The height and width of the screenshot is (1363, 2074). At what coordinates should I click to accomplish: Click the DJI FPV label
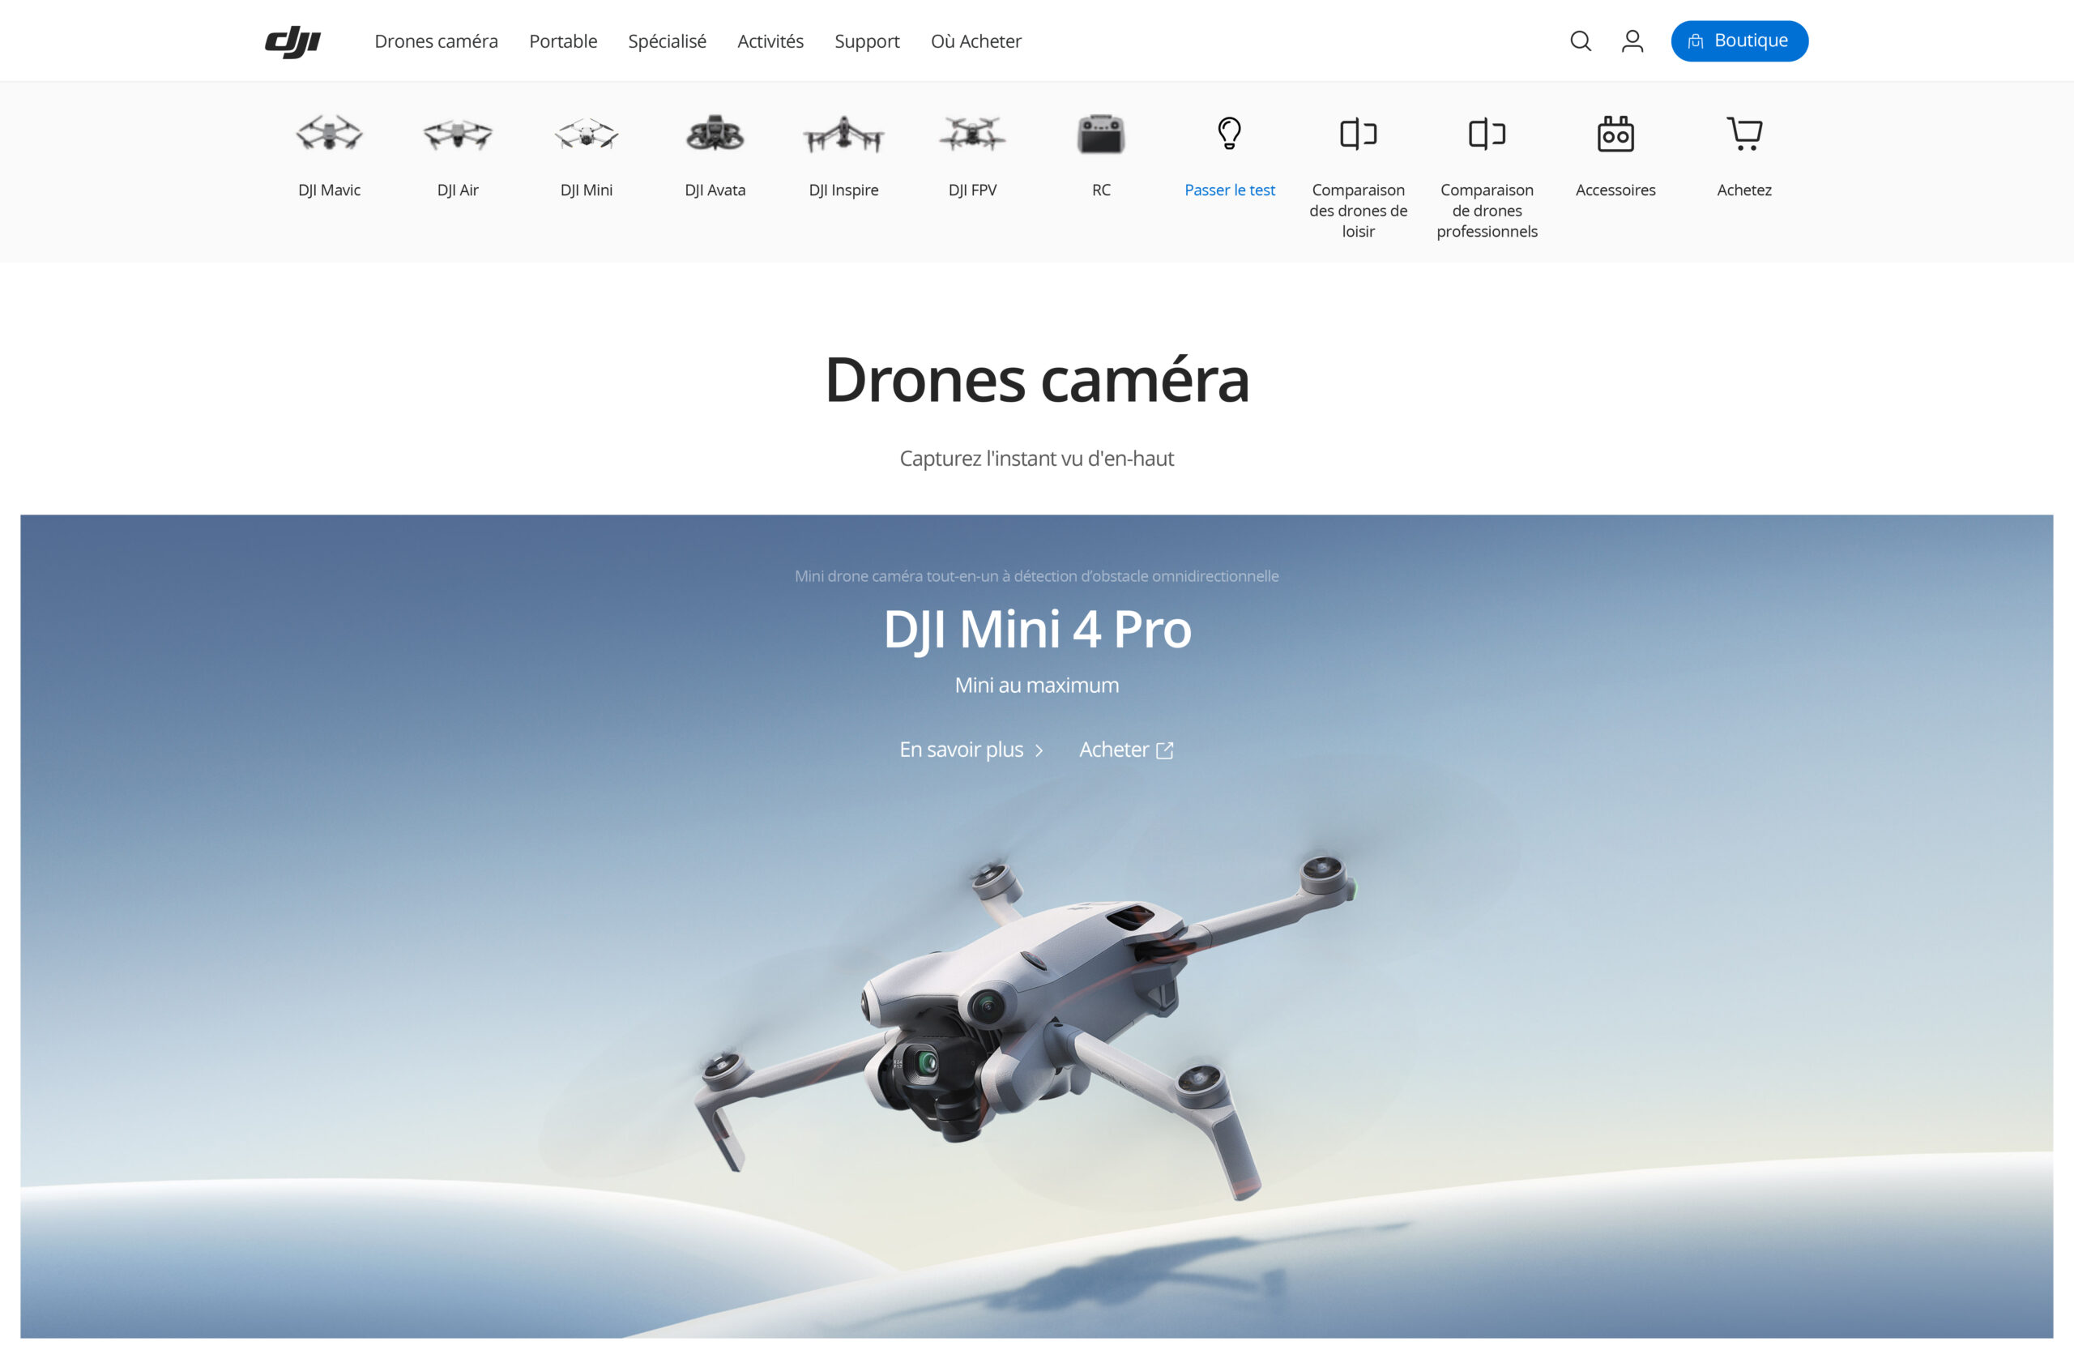[x=972, y=190]
